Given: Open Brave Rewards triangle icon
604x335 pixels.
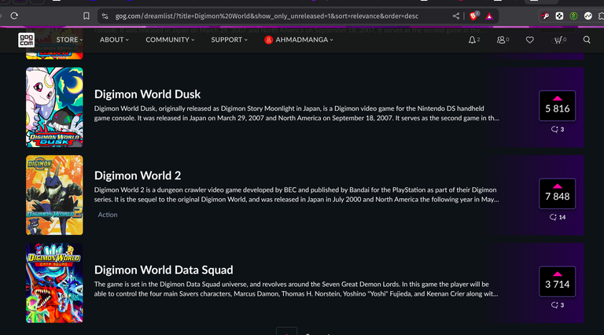Looking at the screenshot, I should [x=489, y=17].
